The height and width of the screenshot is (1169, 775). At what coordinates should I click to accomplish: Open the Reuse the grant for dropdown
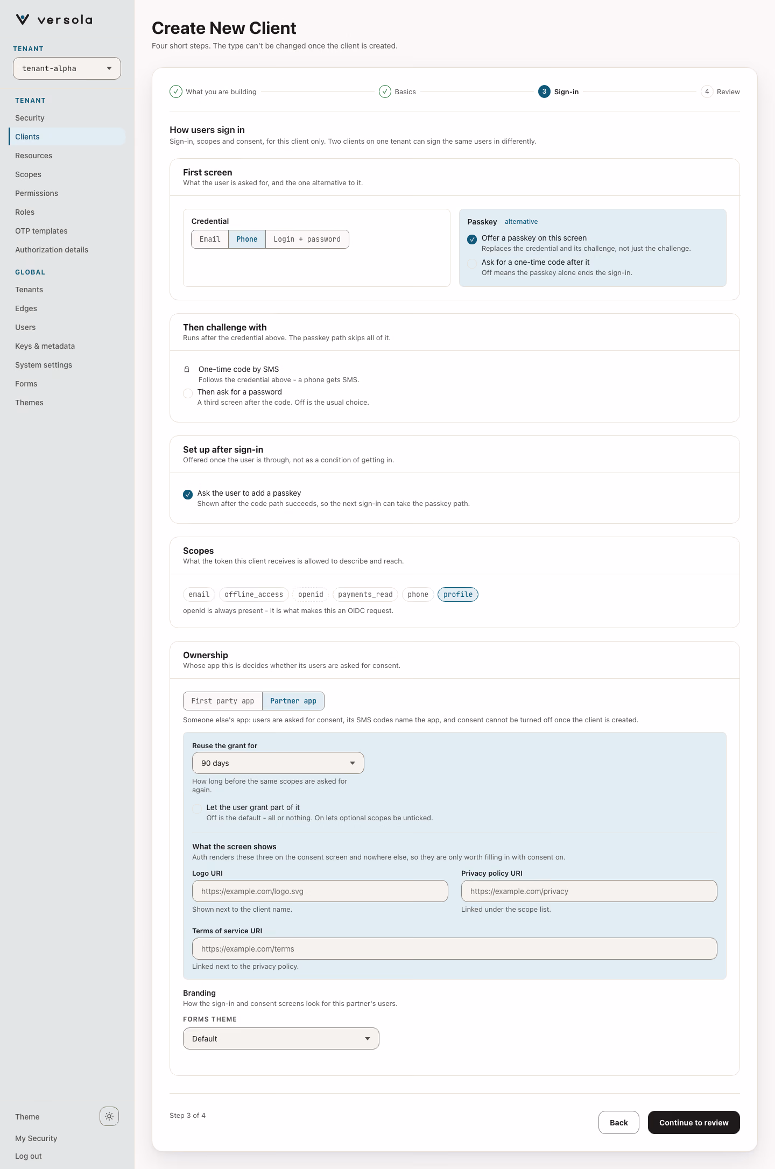tap(278, 763)
